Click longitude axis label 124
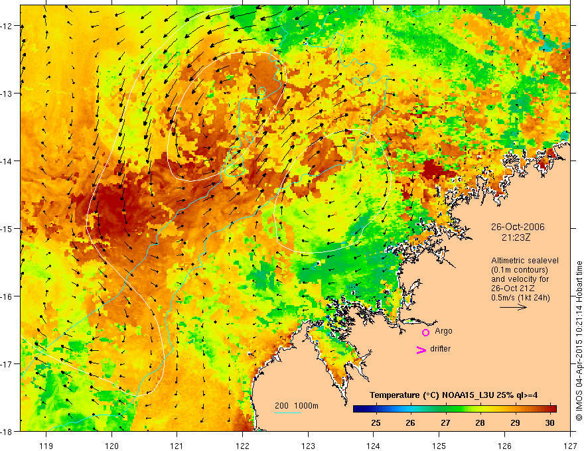 (374, 446)
